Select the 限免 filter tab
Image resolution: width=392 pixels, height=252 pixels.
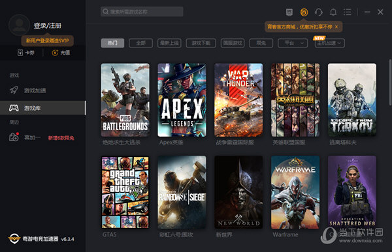click(261, 43)
